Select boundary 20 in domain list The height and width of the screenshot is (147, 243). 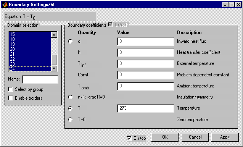click(30, 49)
